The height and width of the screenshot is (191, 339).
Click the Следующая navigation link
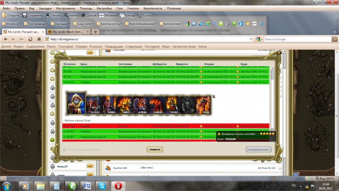tap(133, 46)
